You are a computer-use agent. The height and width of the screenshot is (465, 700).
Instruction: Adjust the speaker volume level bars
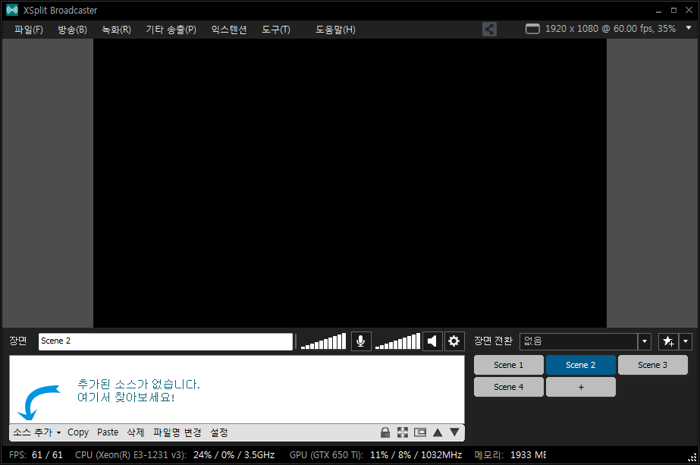397,341
